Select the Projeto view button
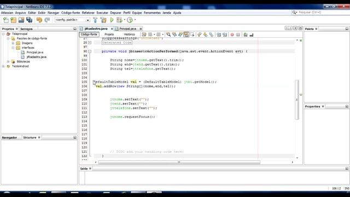Screen dimensions: 350x197 point(109,34)
